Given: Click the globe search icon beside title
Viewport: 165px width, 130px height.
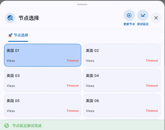Looking at the screenshot, I should click(10, 18).
